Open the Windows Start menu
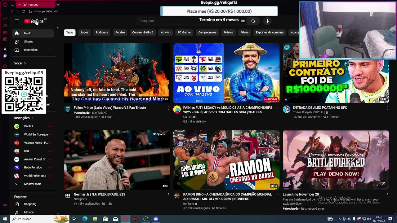397x223 pixels. [x=5, y=219]
